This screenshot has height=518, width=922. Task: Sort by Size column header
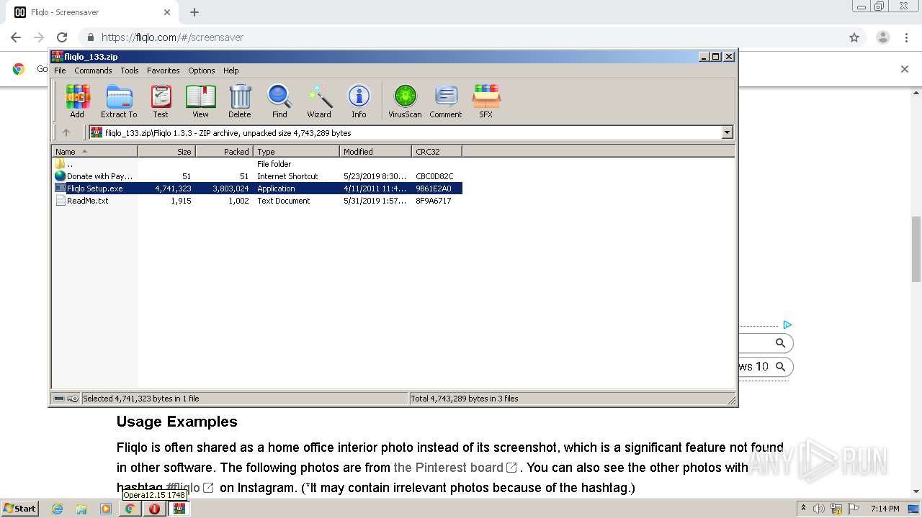click(166, 151)
